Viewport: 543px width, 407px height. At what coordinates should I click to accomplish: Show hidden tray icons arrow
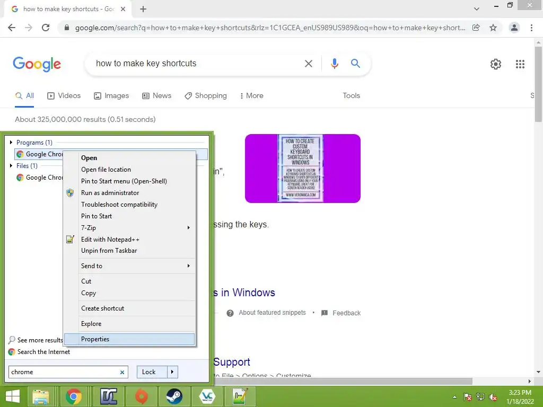454,397
